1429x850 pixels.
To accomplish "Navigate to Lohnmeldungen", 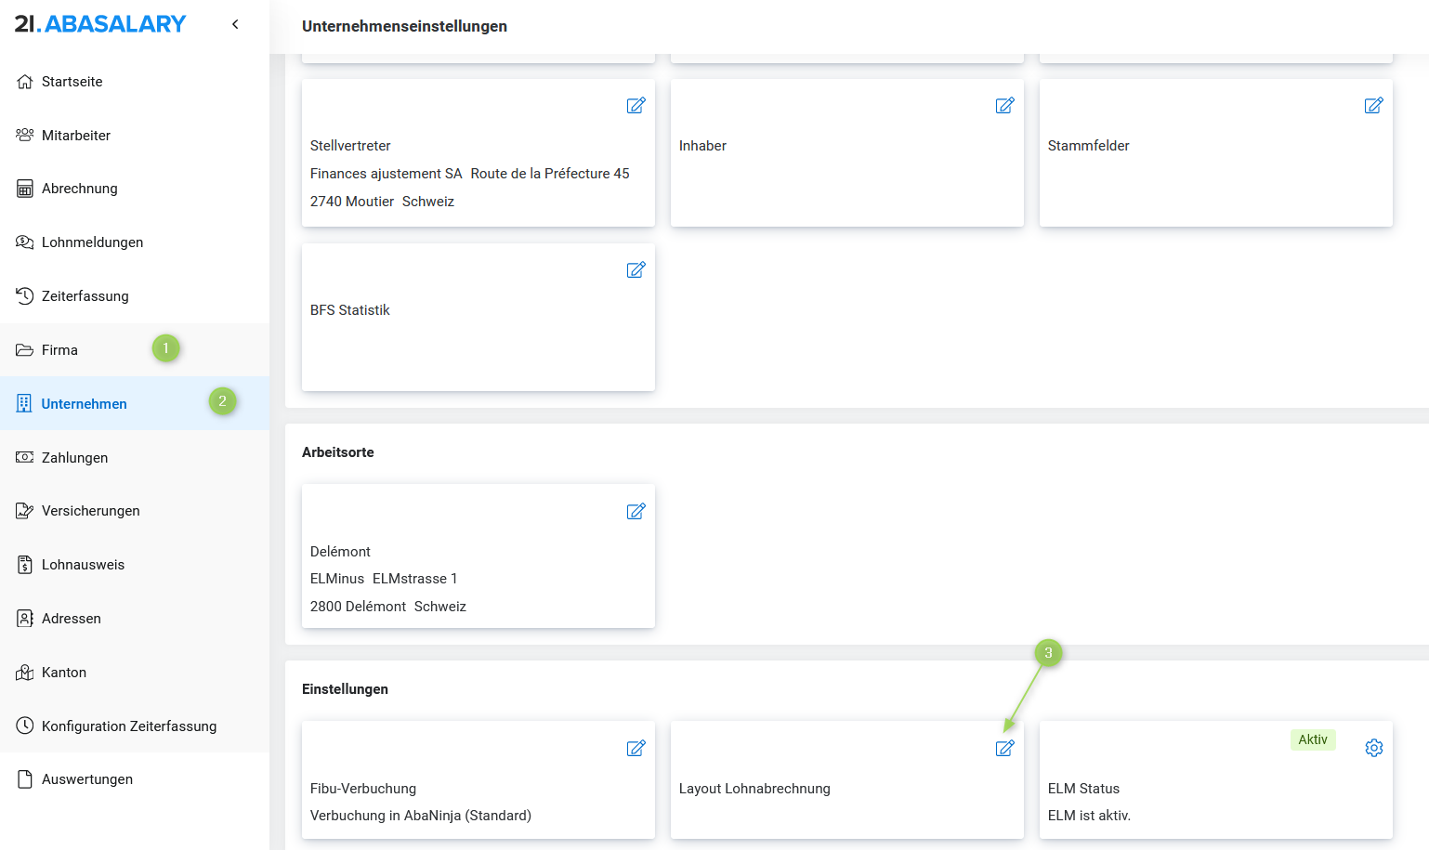I will click(92, 242).
